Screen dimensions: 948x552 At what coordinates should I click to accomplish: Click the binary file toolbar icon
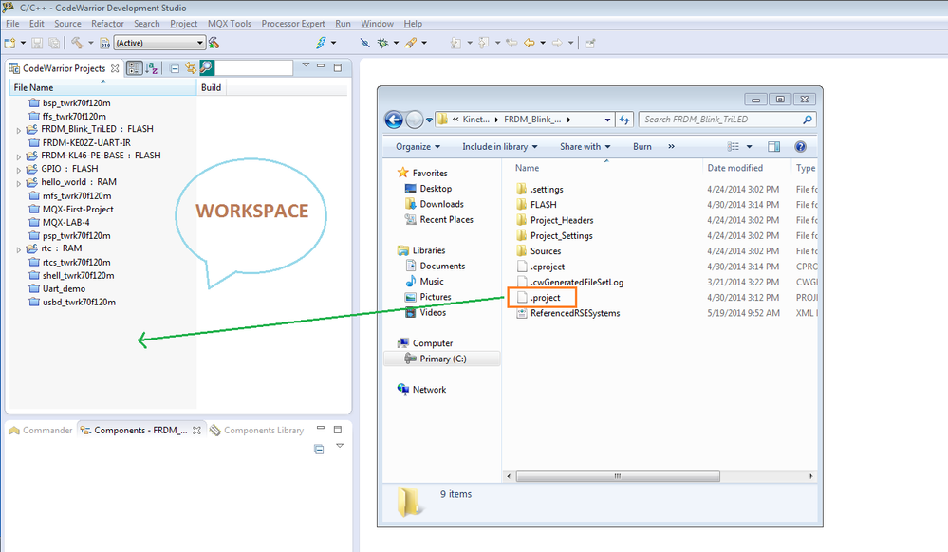104,43
